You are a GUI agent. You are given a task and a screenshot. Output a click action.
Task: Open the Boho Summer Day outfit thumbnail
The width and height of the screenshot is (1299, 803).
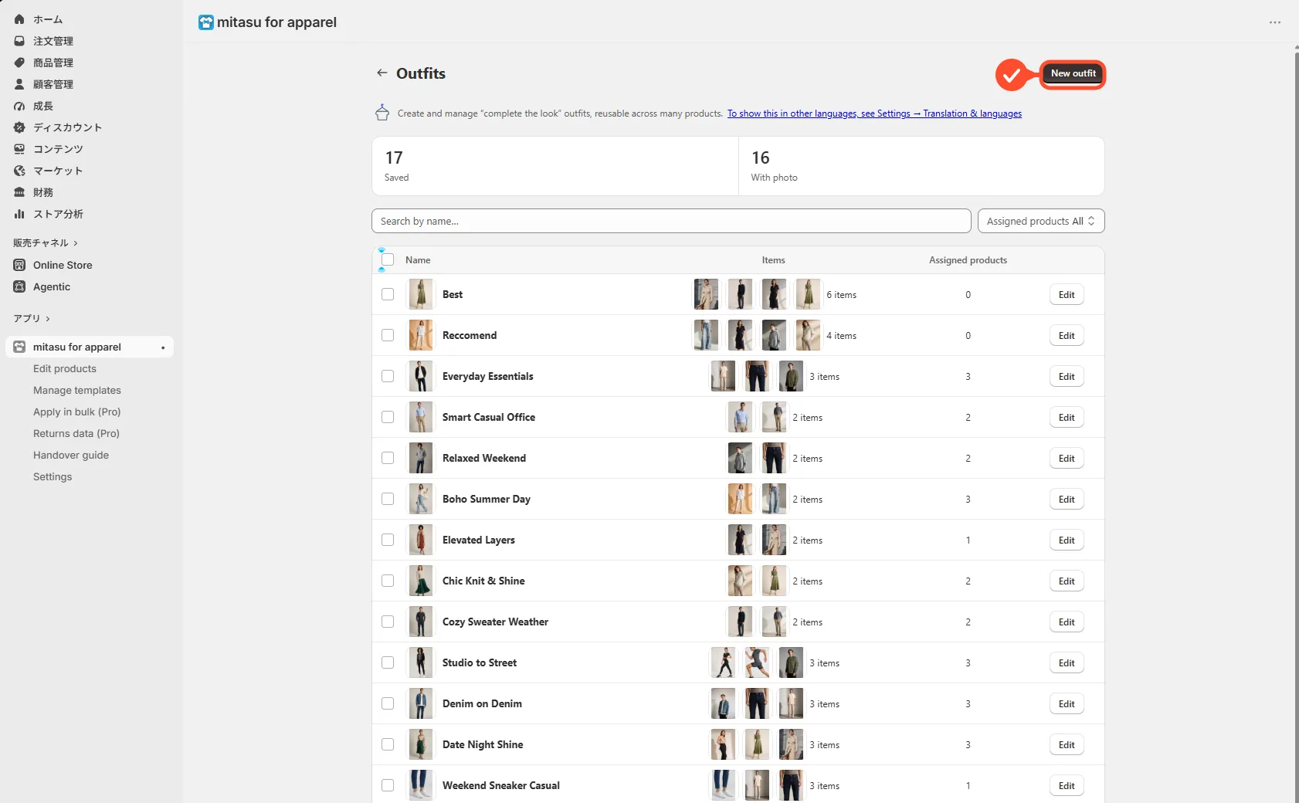[421, 499]
